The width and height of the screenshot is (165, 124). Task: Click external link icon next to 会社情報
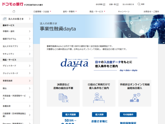tap(104, 4)
